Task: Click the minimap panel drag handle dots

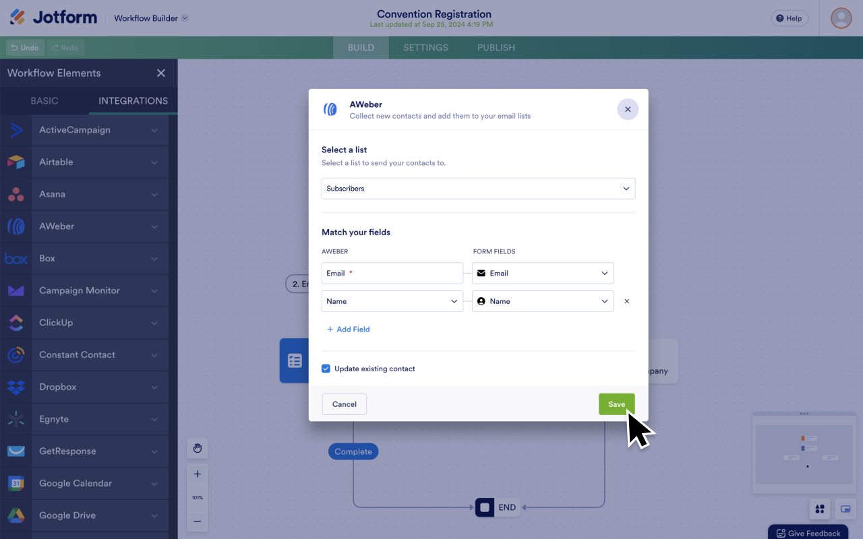Action: (804, 414)
